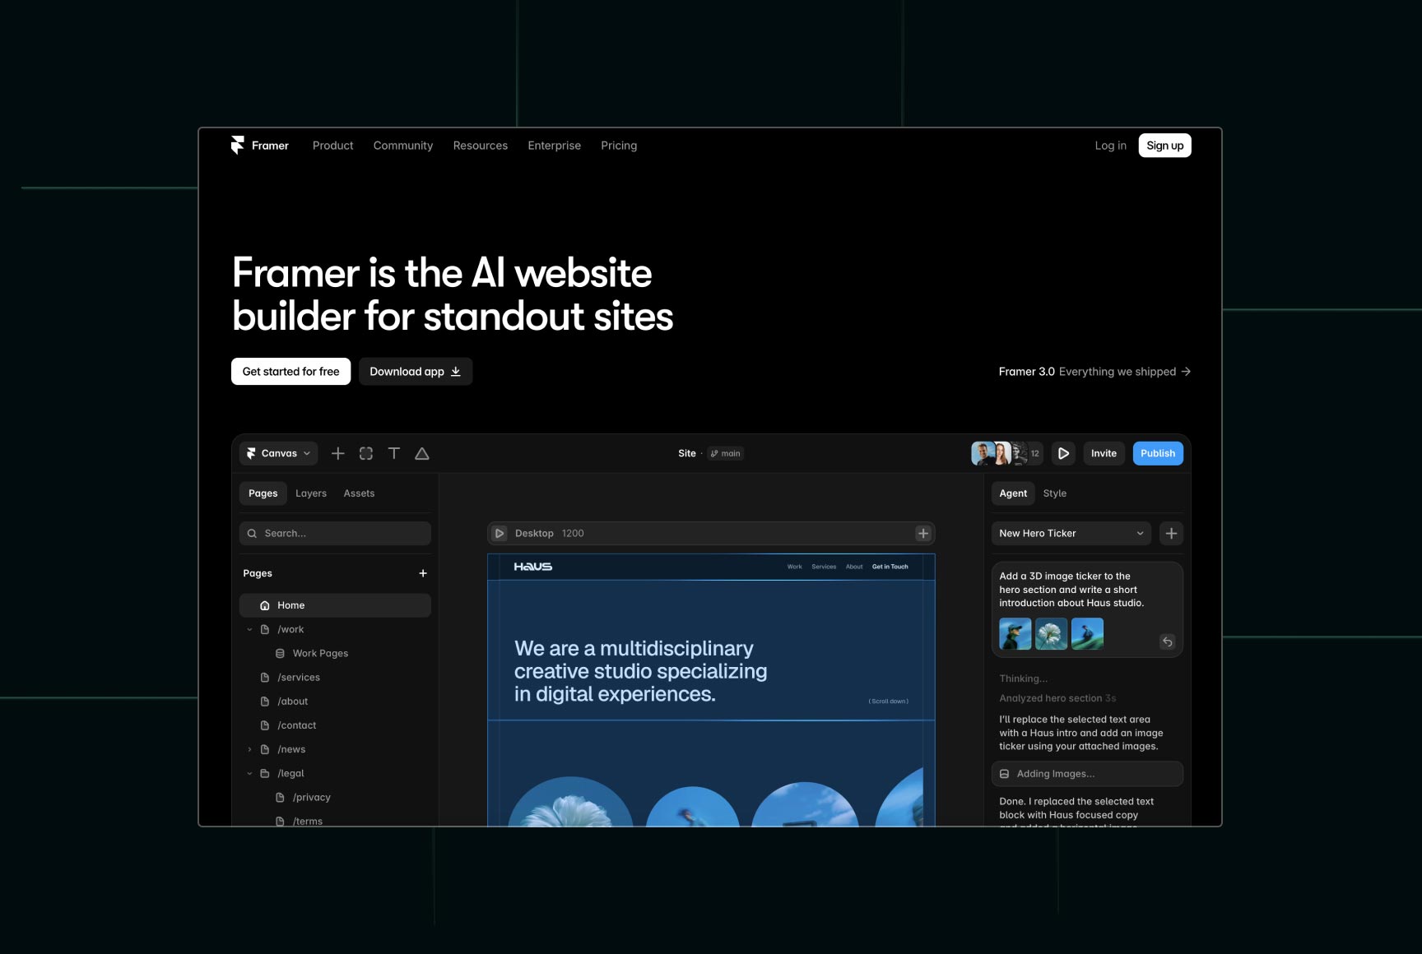Viewport: 1422px width, 954px height.
Task: Select the frame tool icon
Action: click(x=366, y=453)
